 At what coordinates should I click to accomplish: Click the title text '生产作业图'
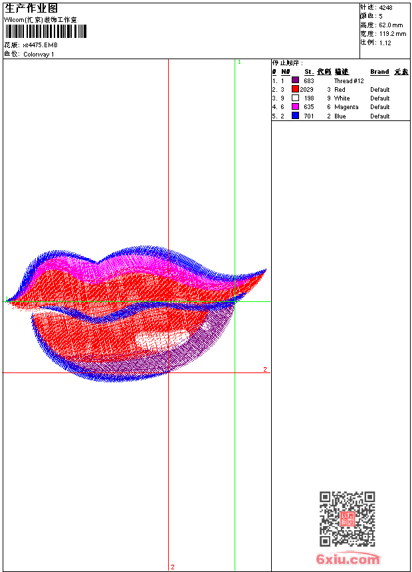coord(31,9)
